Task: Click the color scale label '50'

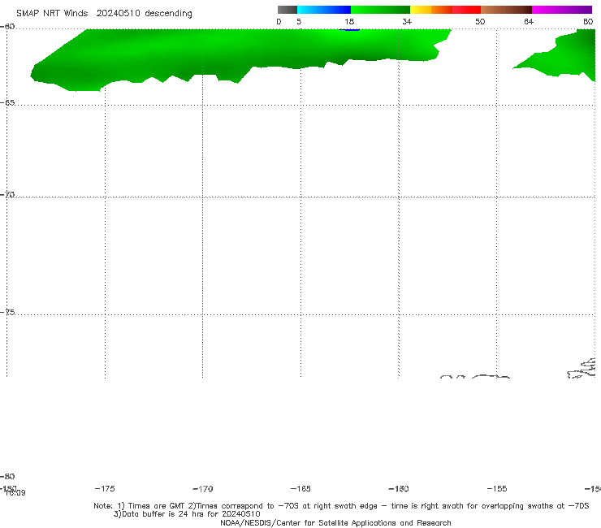Action: pyautogui.click(x=480, y=21)
